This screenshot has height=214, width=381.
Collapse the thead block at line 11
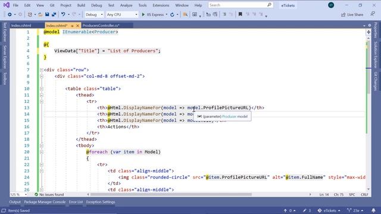[x=42, y=95]
